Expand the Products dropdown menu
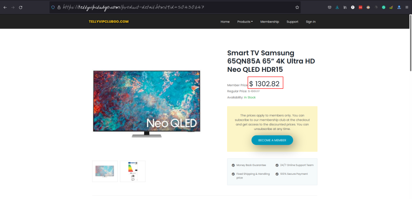Image resolution: width=412 pixels, height=199 pixels. click(245, 22)
